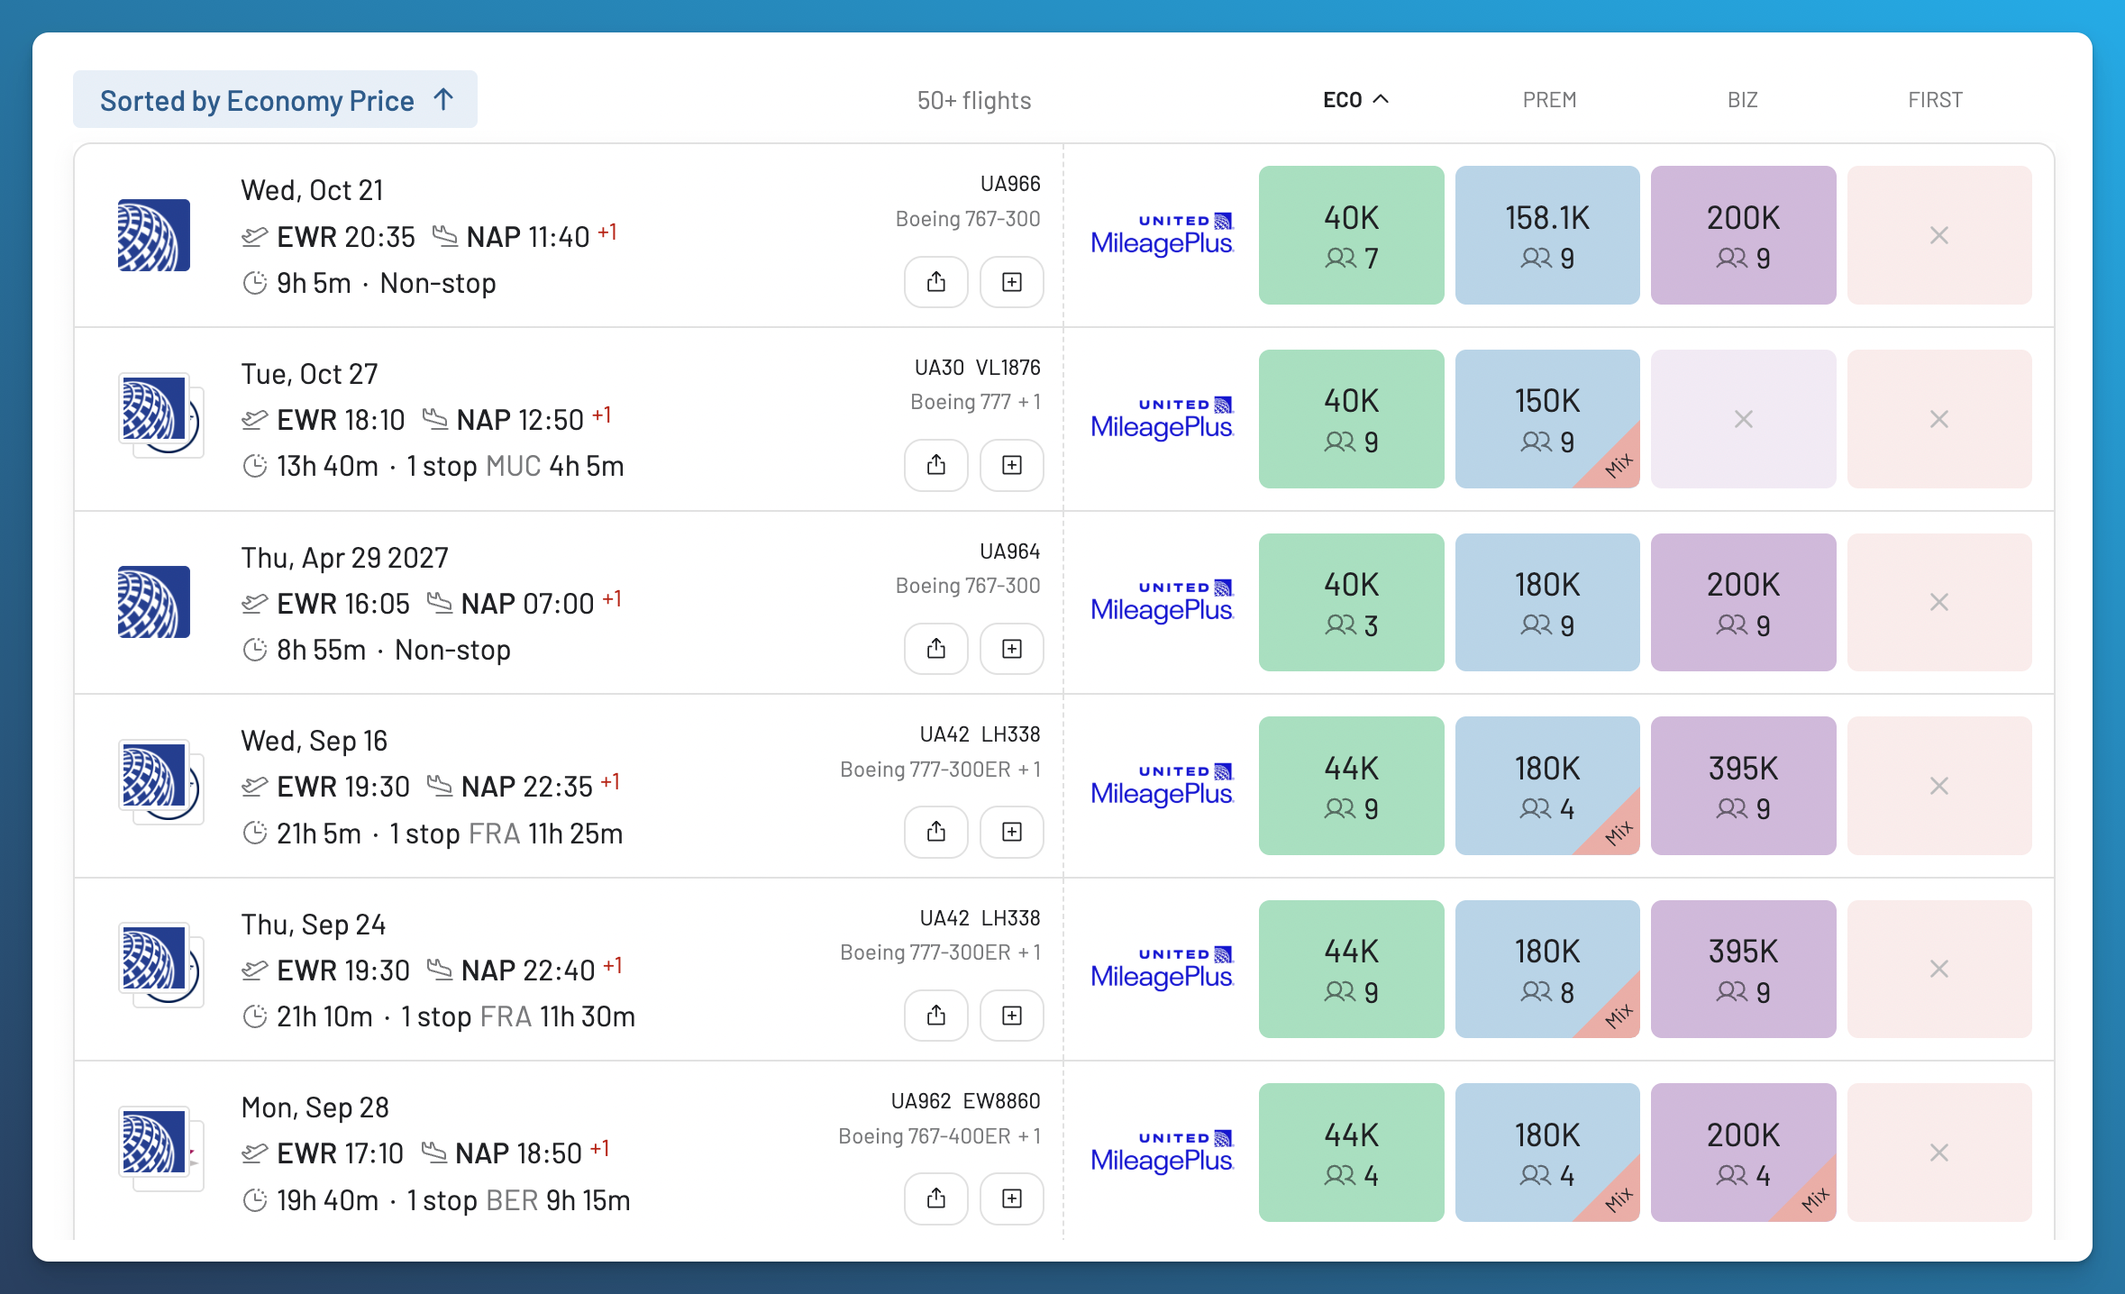The image size is (2125, 1294).
Task: Share the Mon, Sep 28 flight
Action: tap(936, 1198)
